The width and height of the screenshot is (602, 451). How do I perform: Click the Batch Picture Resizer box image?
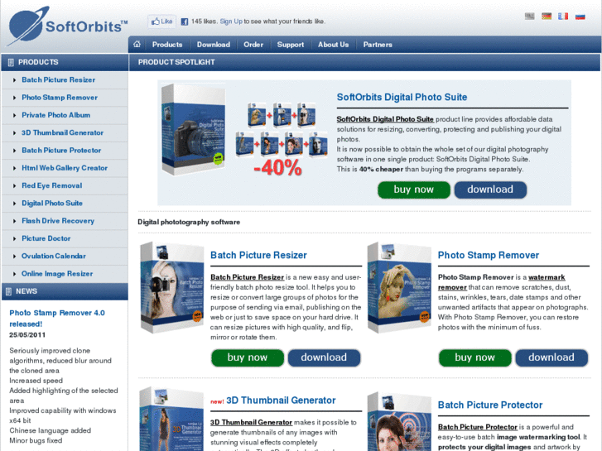172,287
